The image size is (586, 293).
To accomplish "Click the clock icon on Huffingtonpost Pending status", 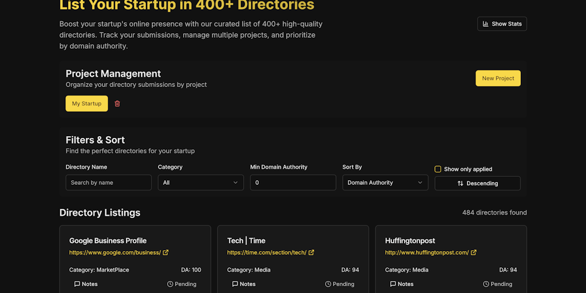I will tap(486, 284).
